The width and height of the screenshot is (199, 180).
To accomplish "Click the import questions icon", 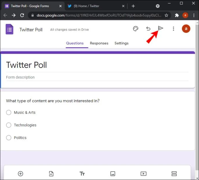I will (51, 174).
